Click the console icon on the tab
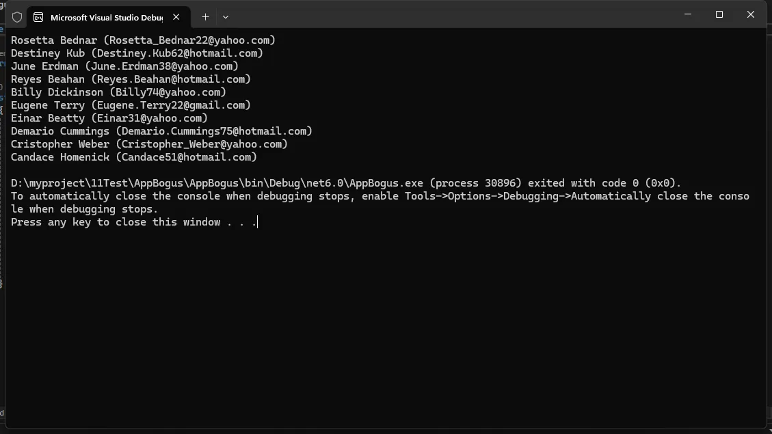This screenshot has width=772, height=434. (x=39, y=17)
